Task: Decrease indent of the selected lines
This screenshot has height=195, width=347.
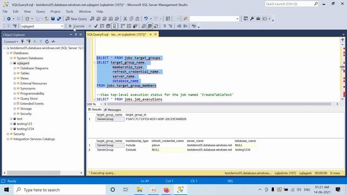Action: (x=179, y=26)
